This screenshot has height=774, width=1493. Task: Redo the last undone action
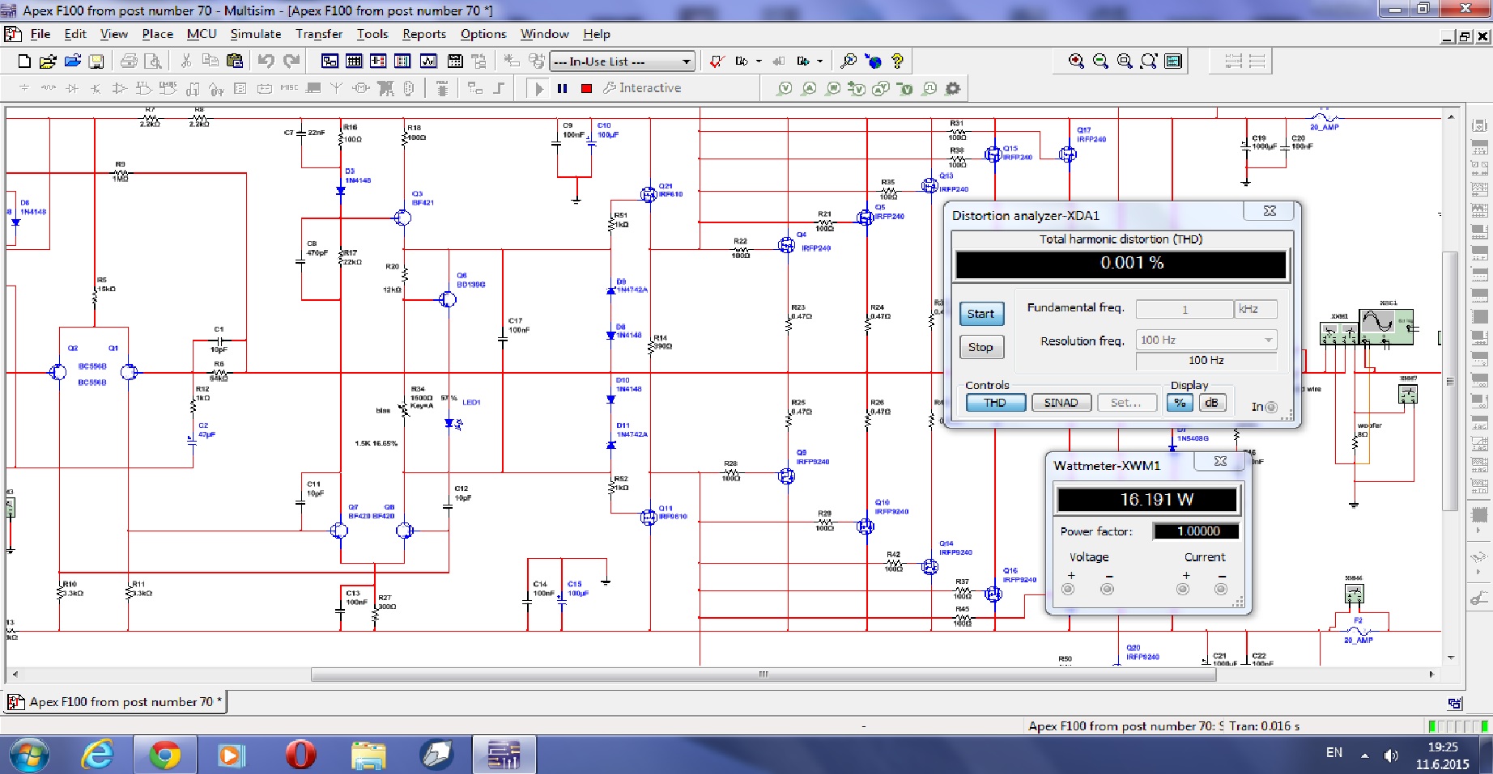pos(291,61)
